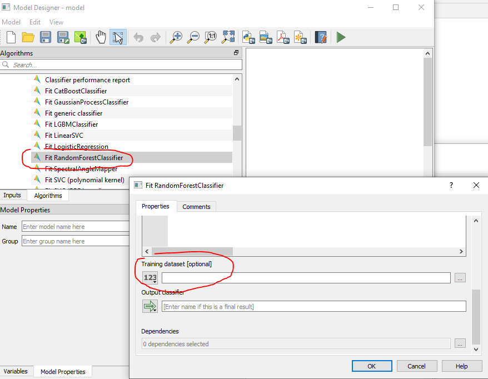488x379 pixels.
Task: Open the 123 data type dropdown
Action: [x=149, y=278]
